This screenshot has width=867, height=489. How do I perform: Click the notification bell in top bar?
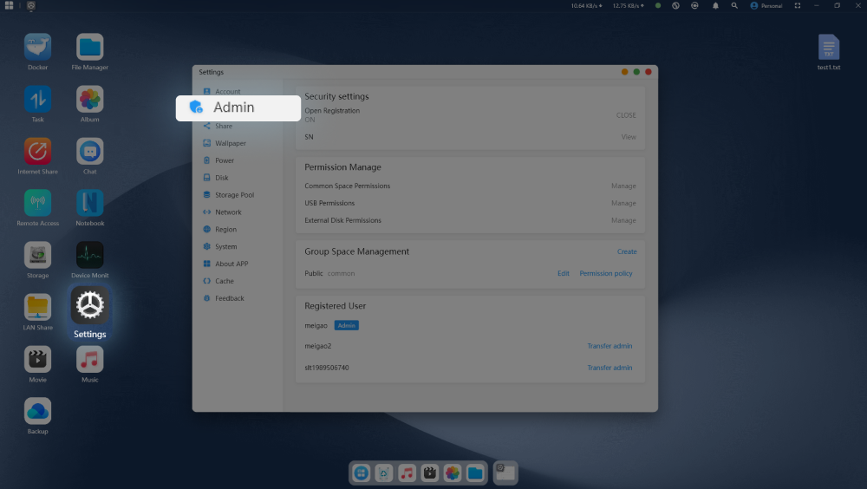click(715, 5)
